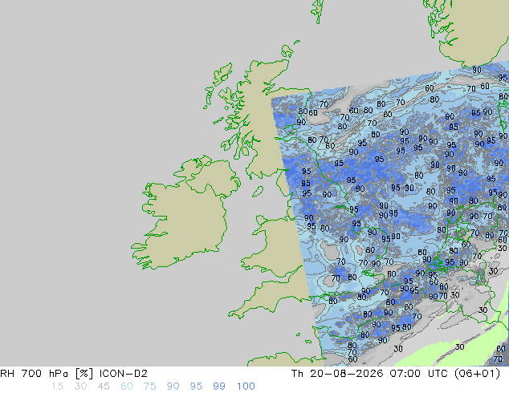Click the 'ICON-D2' model name label
This screenshot has height=393, width=509.
tap(124, 374)
